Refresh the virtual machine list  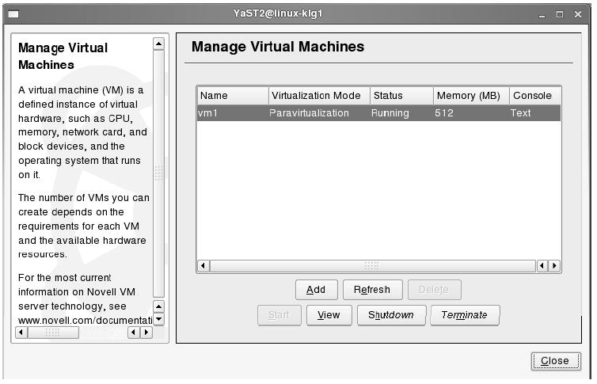pos(372,290)
